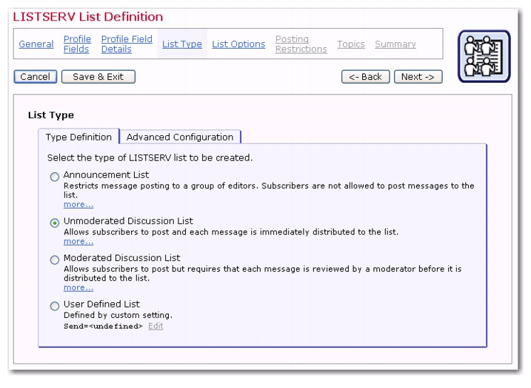Click the List Type step link
The width and height of the screenshot is (531, 388).
coord(182,44)
